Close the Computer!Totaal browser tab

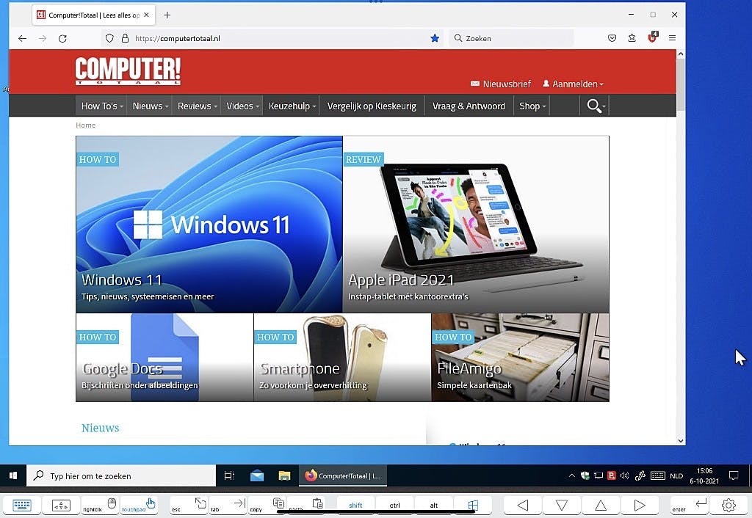pyautogui.click(x=146, y=15)
